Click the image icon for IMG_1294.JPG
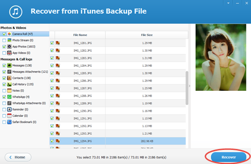This screenshot has width=251, height=164. click(58, 141)
